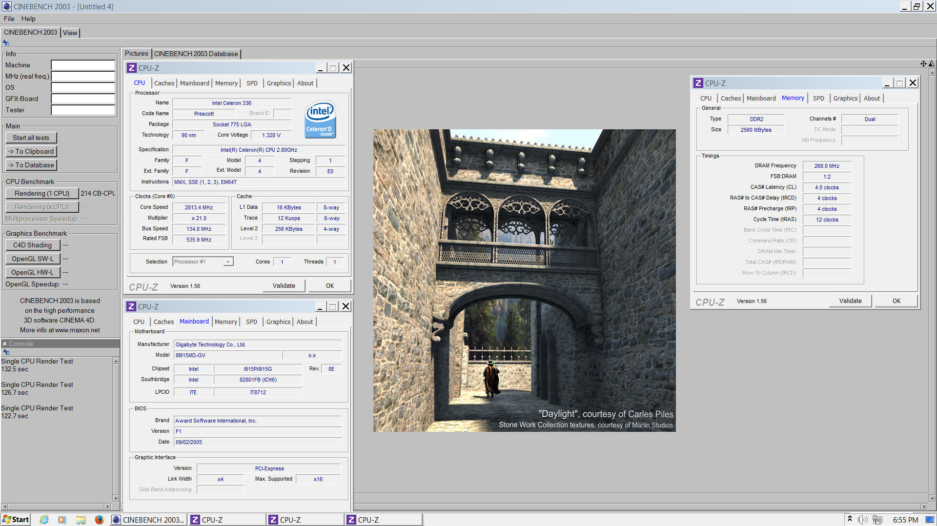
Task: Click the Daylight rendered picture
Action: pos(525,281)
